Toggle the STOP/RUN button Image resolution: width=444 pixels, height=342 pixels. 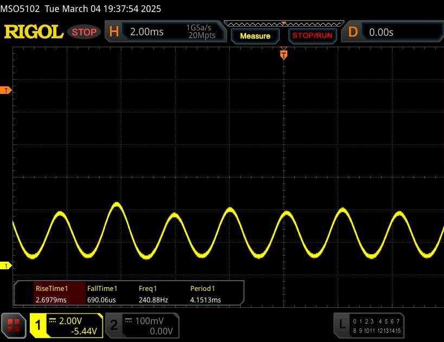[312, 36]
